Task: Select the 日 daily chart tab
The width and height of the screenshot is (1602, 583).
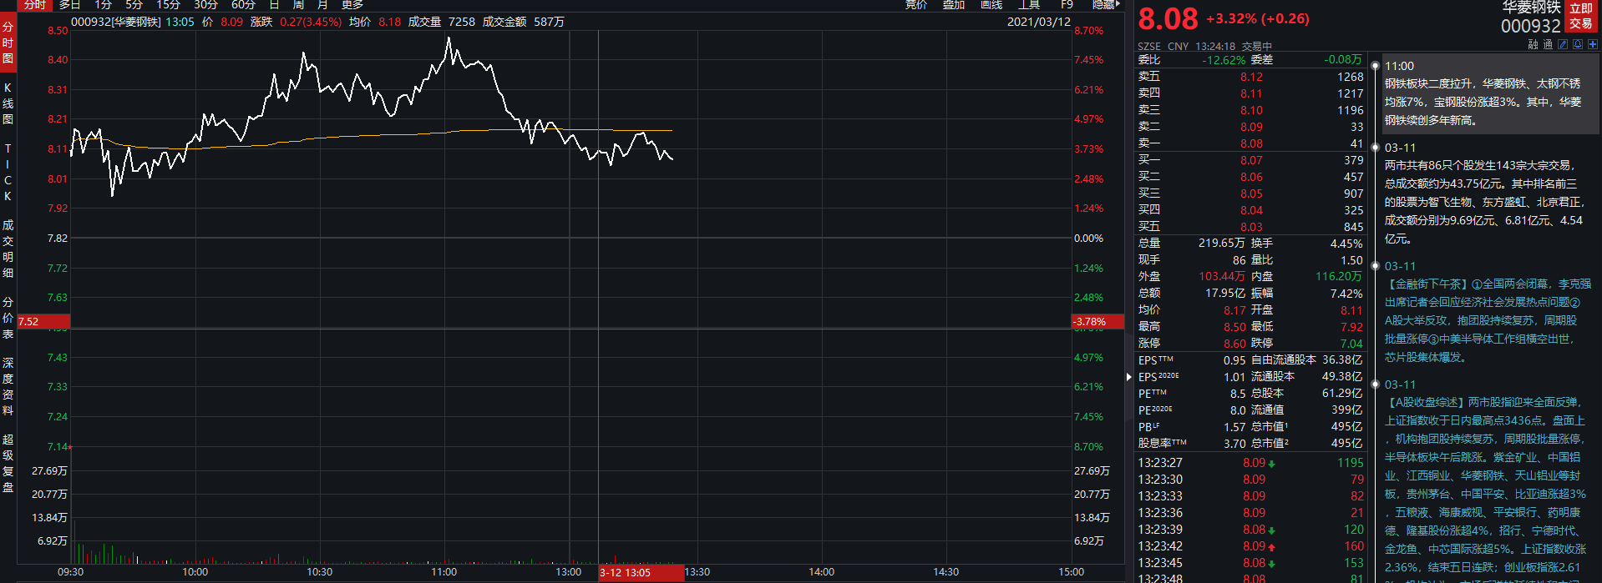Action: [274, 5]
